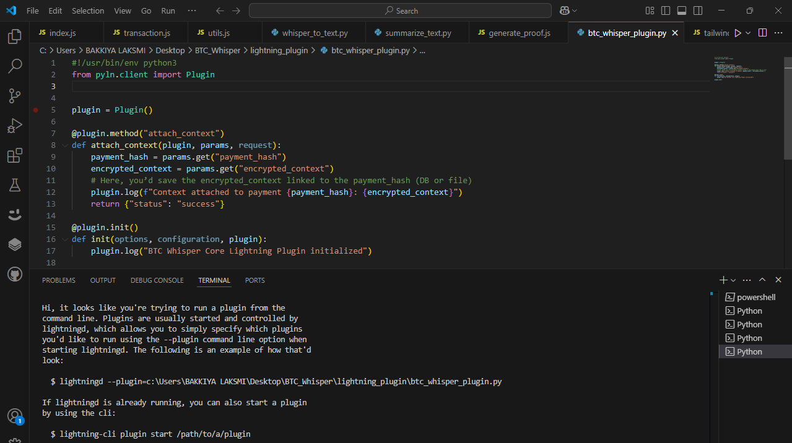Viewport: 792px width, 443px height.
Task: Switch to the index.js tab
Action: click(x=66, y=33)
